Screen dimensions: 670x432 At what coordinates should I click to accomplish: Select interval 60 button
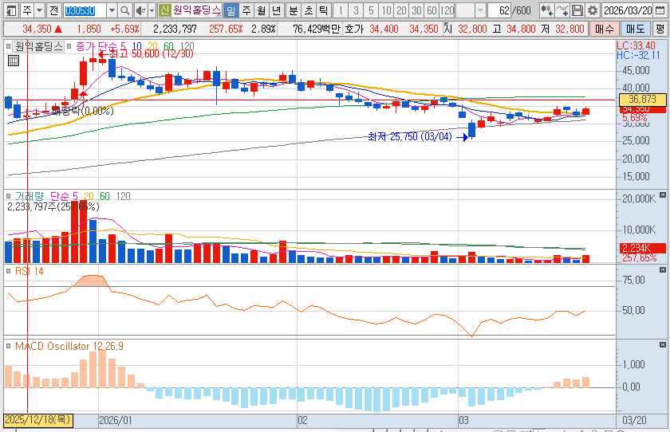[x=432, y=10]
